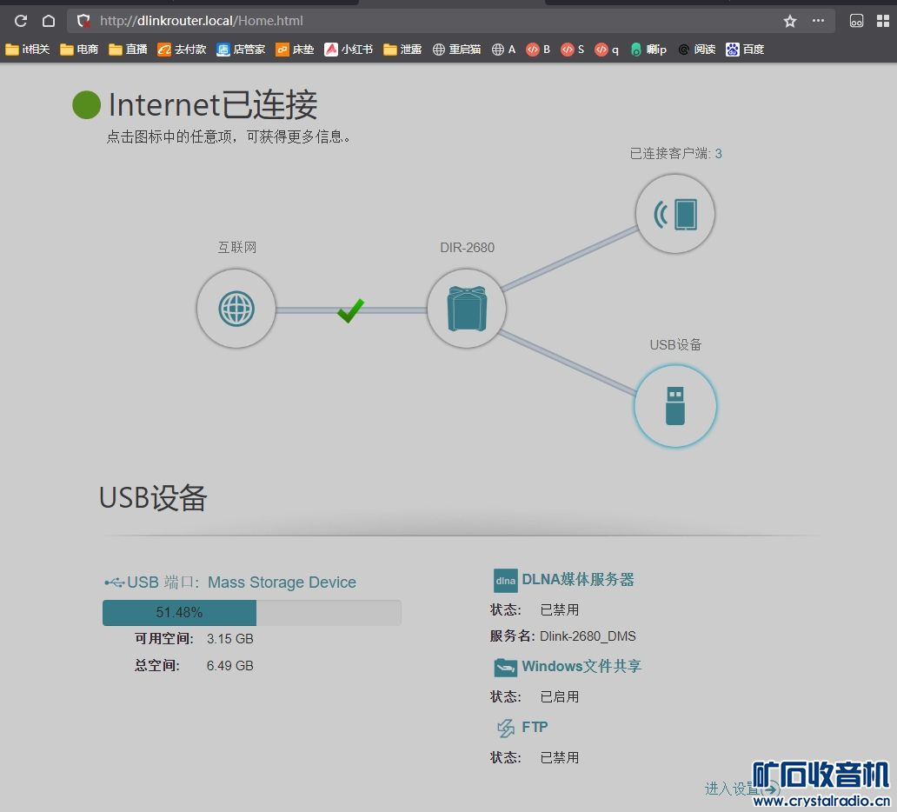
Task: Select the DIR-2680 router icon
Action: pyautogui.click(x=467, y=309)
